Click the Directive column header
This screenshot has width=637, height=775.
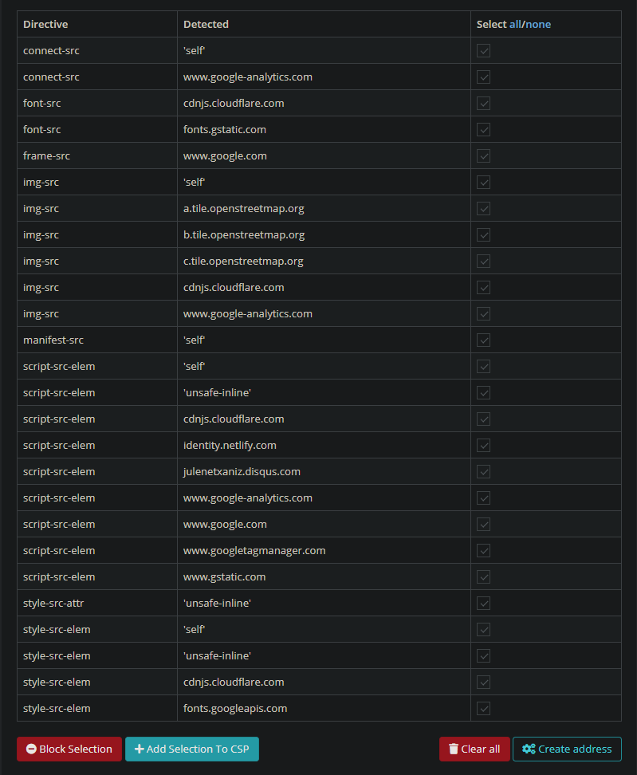[x=45, y=24]
